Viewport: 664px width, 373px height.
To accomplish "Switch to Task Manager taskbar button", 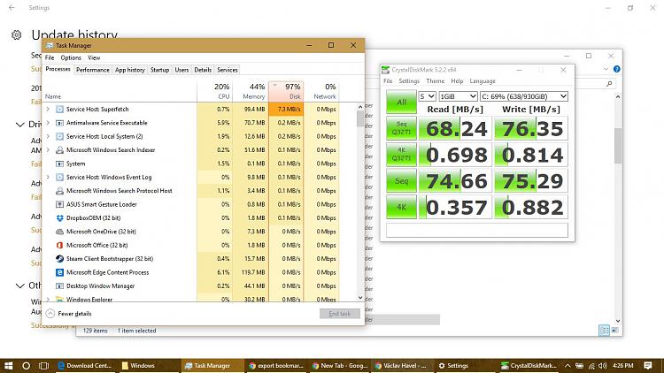I will pyautogui.click(x=212, y=365).
